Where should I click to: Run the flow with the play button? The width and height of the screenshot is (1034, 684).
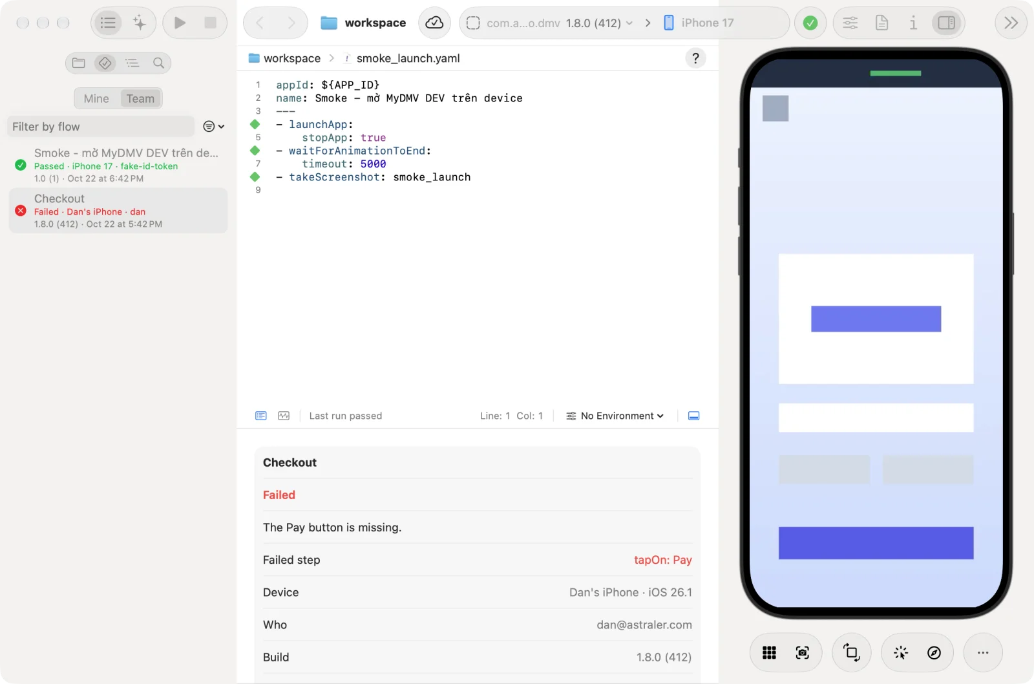pyautogui.click(x=180, y=23)
